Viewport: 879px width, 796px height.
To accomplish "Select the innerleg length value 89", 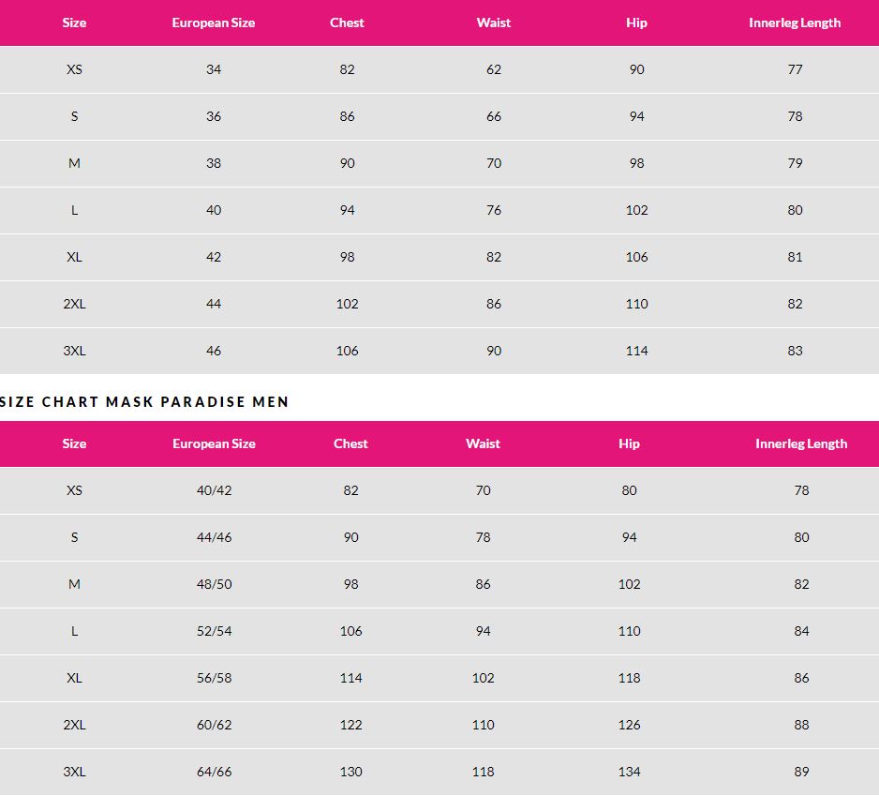I will [801, 772].
